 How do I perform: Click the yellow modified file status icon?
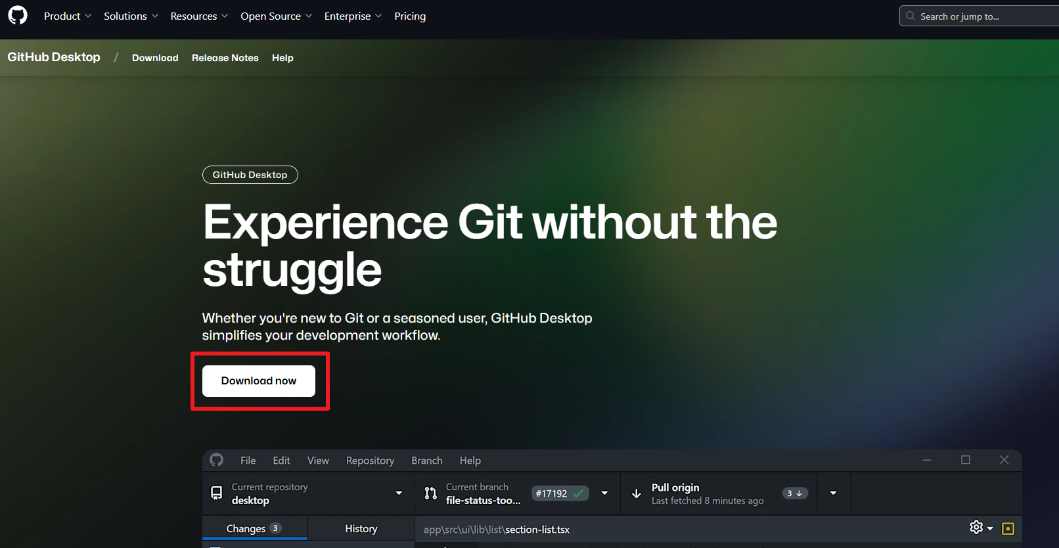(x=1008, y=528)
